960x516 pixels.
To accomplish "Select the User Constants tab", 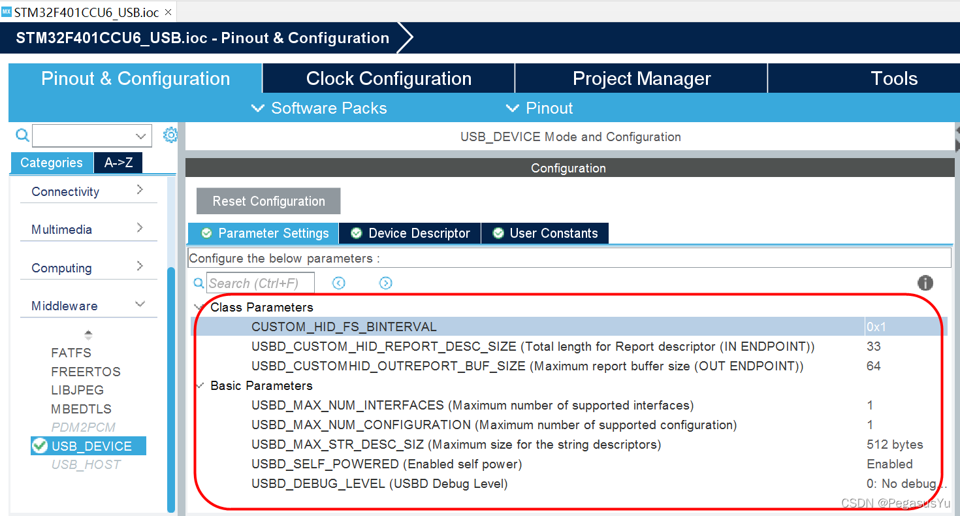I will click(x=545, y=233).
